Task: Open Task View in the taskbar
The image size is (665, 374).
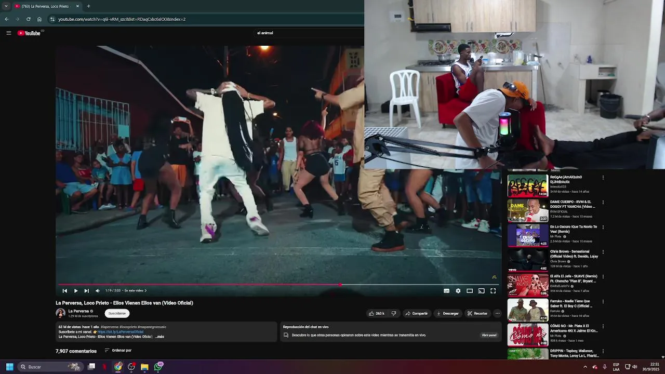Action: 91,367
